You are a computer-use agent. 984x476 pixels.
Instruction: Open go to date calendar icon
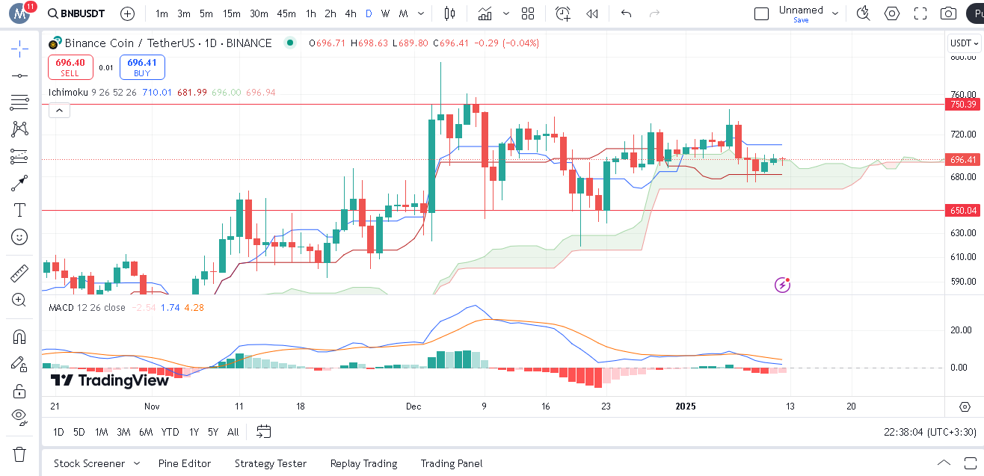pos(263,431)
